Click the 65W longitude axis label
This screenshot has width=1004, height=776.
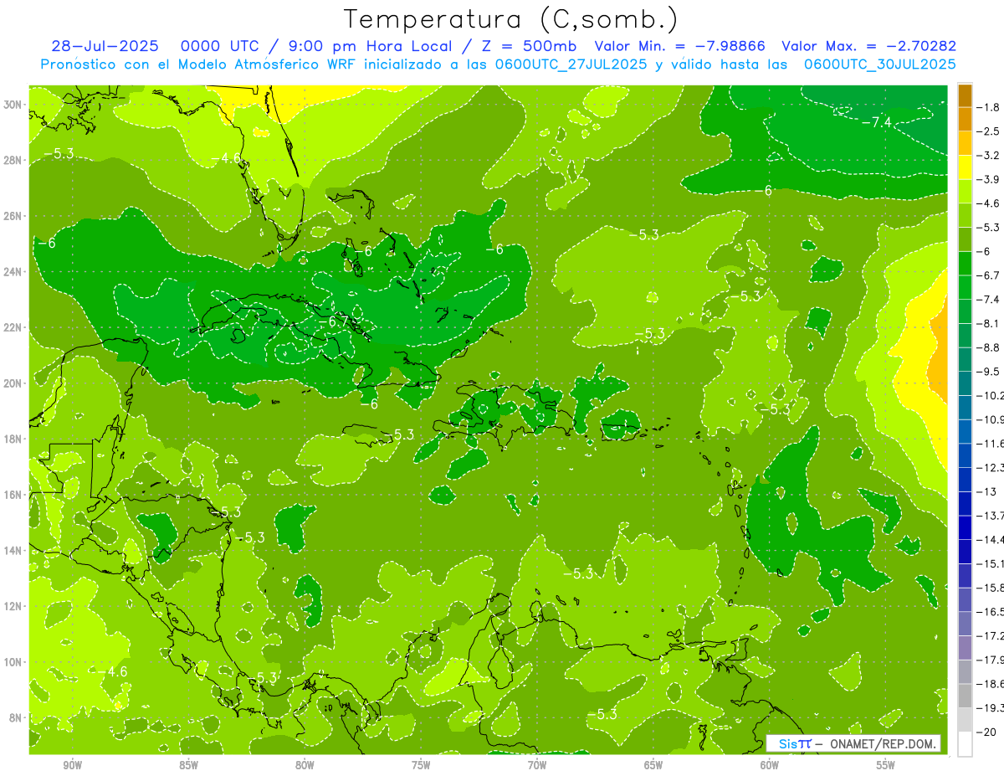pos(653,765)
